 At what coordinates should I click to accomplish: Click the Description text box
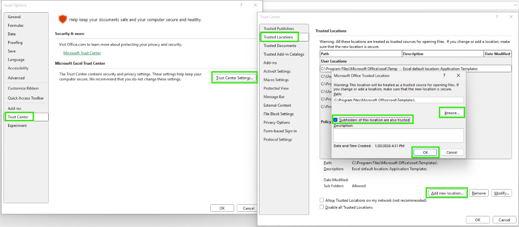coord(398,135)
